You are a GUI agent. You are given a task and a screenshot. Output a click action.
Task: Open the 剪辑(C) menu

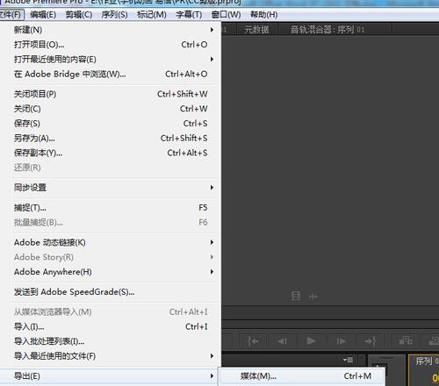(x=79, y=15)
